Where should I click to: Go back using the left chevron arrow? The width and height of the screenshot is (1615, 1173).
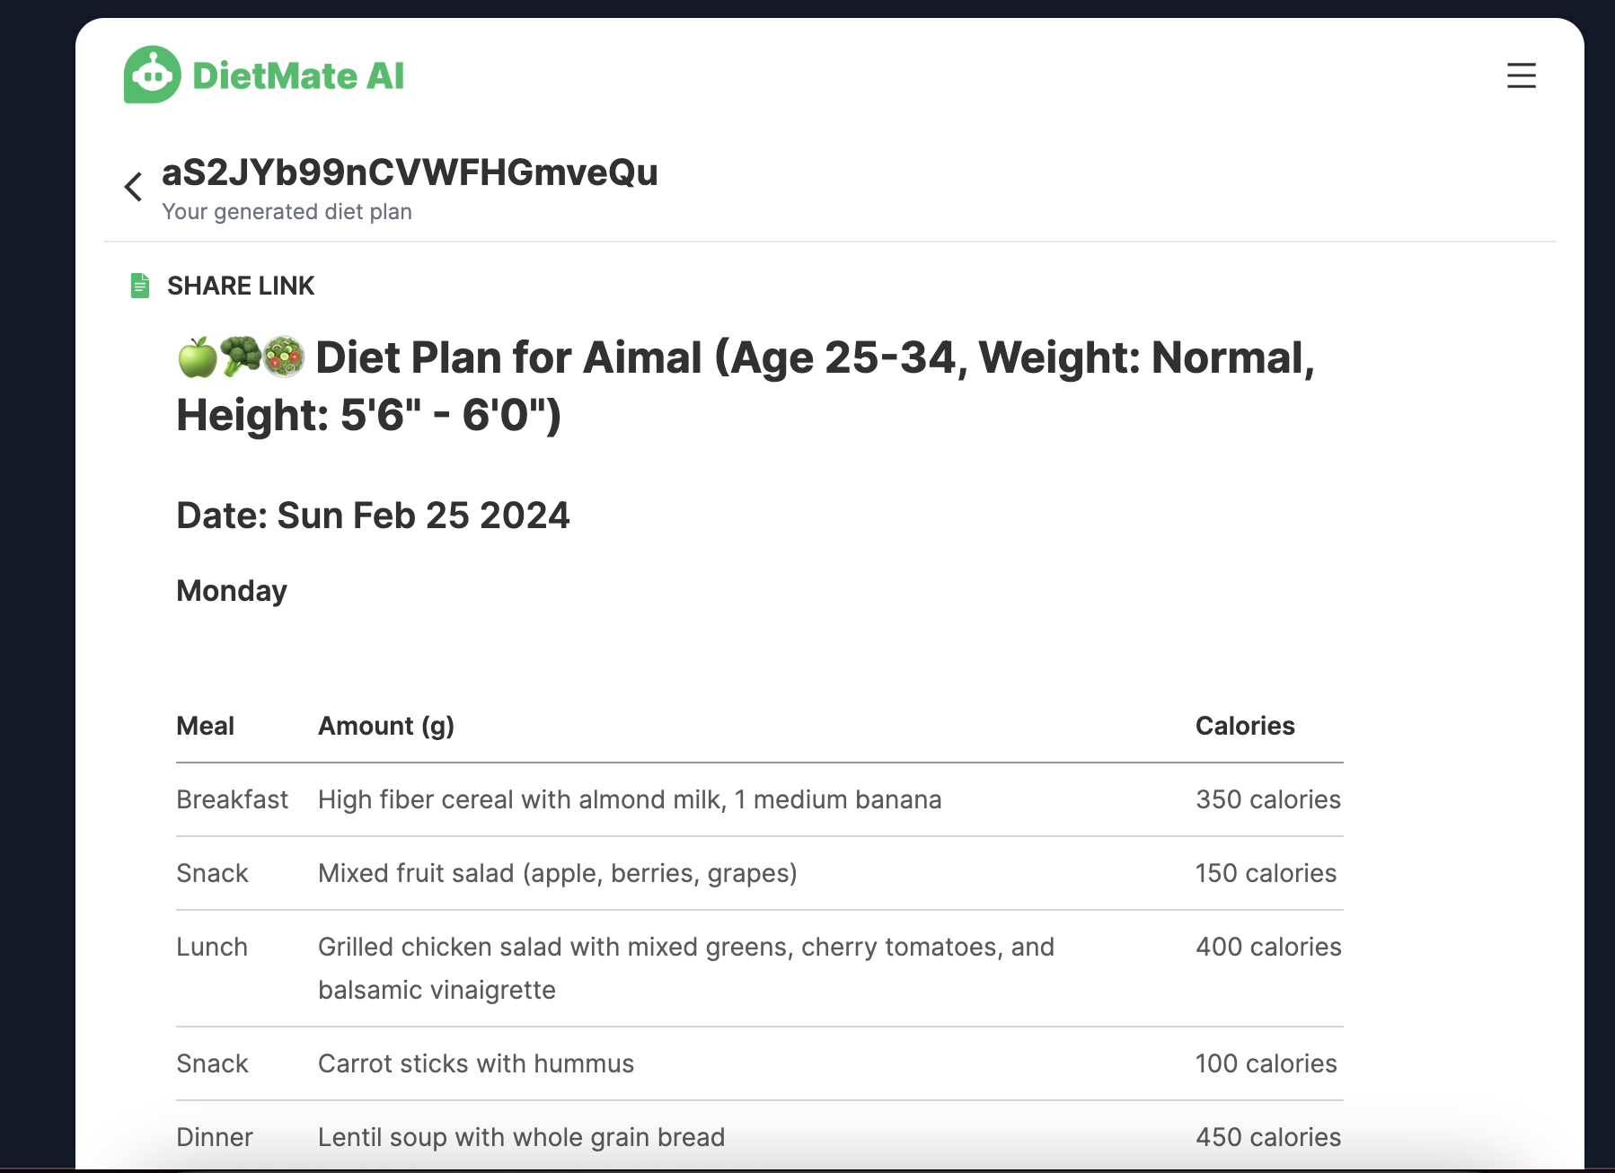(134, 187)
